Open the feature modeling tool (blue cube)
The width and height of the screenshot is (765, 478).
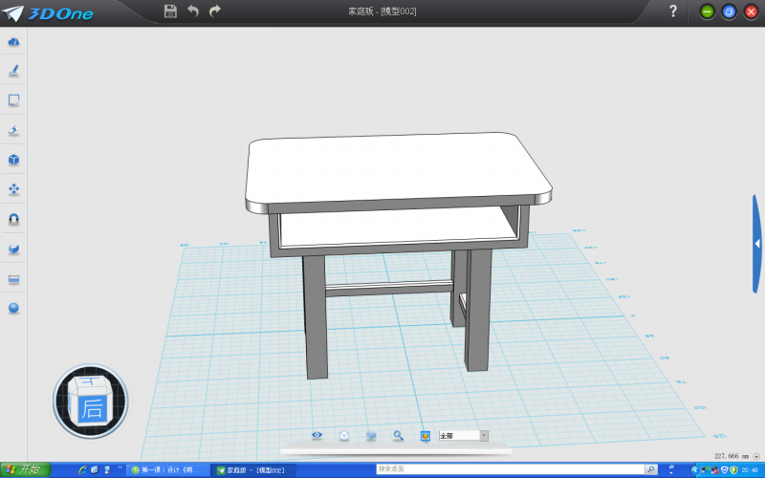pos(13,160)
